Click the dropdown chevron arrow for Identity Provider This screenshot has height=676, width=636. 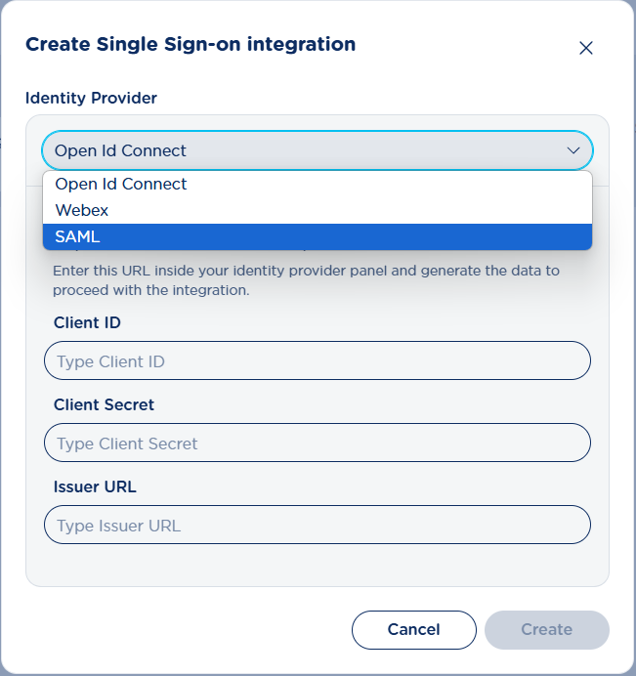coord(573,150)
